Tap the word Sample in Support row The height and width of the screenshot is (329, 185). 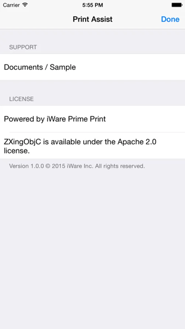[63, 67]
